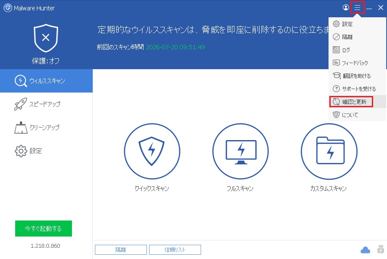This screenshot has height=259, width=387.
Task: Open について from the menu
Action: [x=358, y=115]
